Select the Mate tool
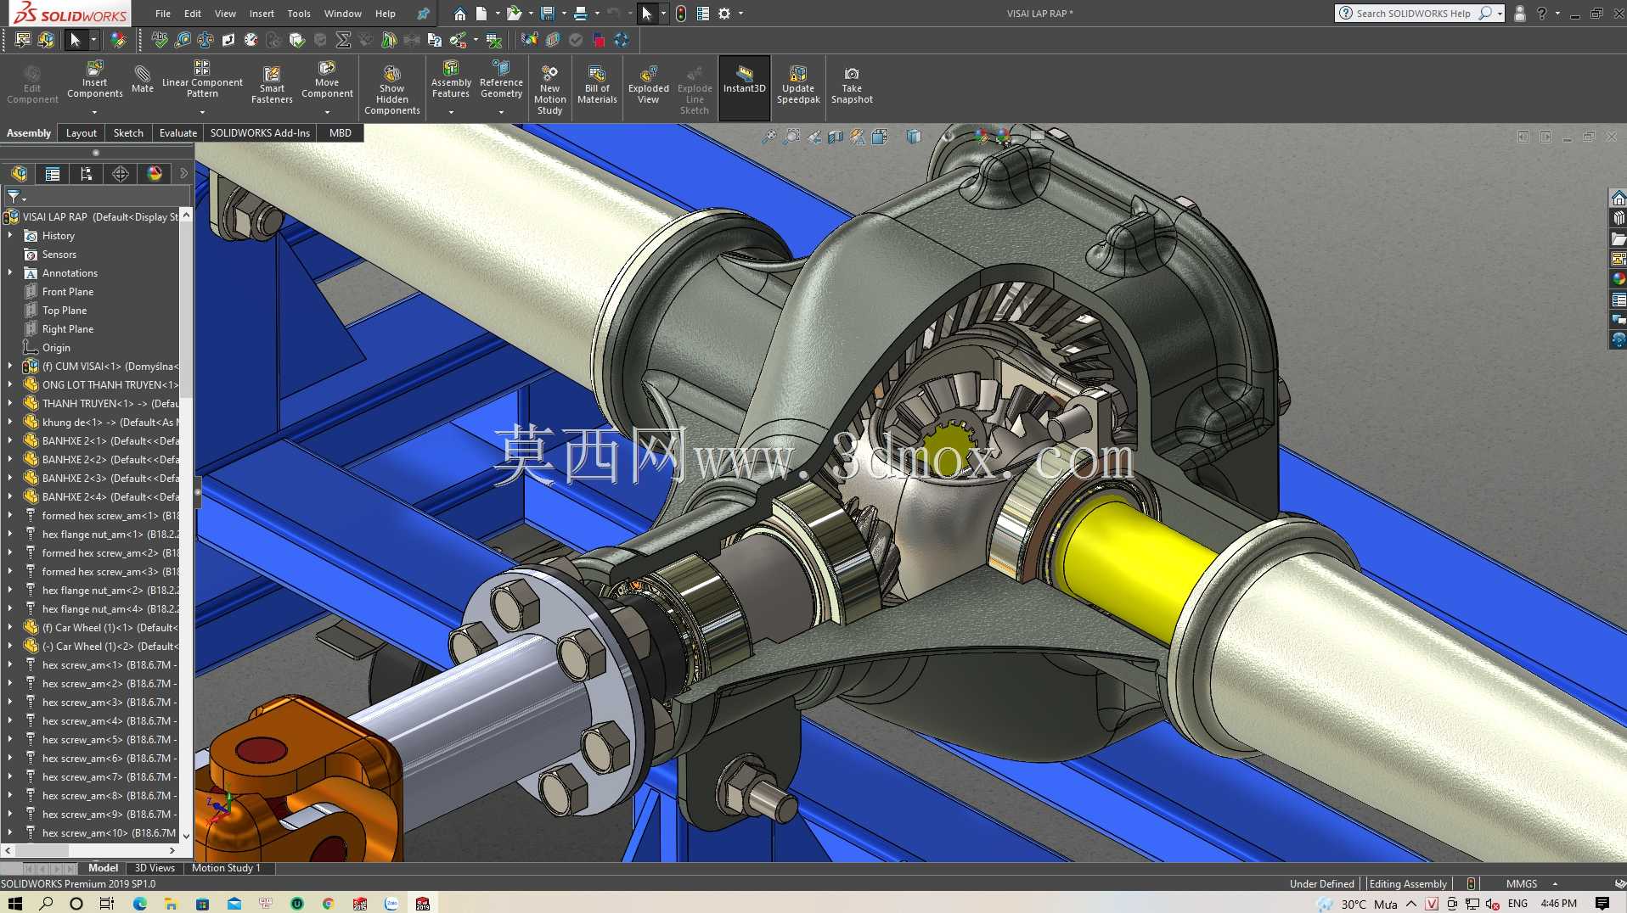Viewport: 1627px width, 913px height. [143, 79]
